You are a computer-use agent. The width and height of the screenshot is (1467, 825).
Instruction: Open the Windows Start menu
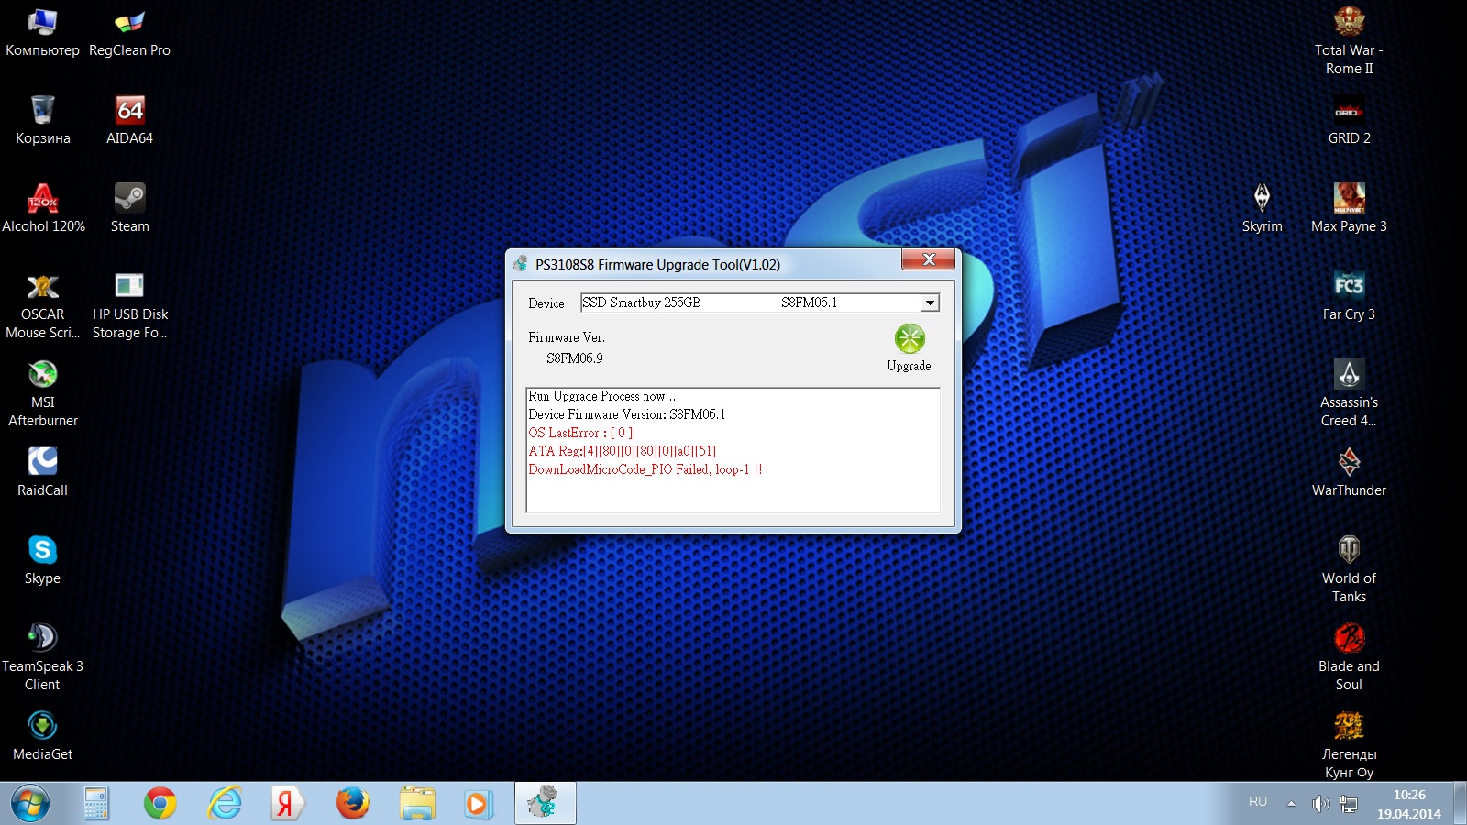[29, 804]
